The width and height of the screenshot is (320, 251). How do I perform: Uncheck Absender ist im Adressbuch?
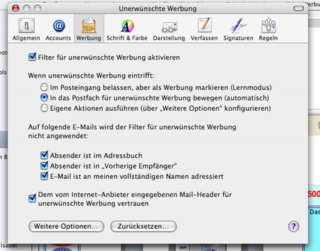[x=44, y=155]
